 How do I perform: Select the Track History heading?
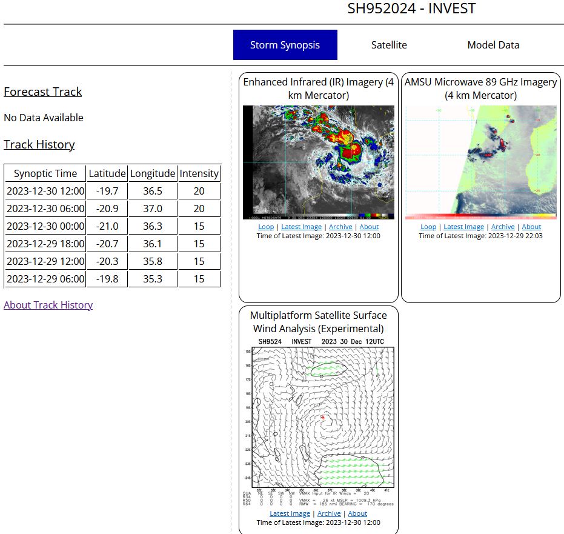pos(39,144)
